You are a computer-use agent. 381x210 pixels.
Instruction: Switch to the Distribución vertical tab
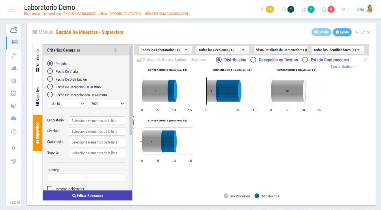[x=38, y=61]
